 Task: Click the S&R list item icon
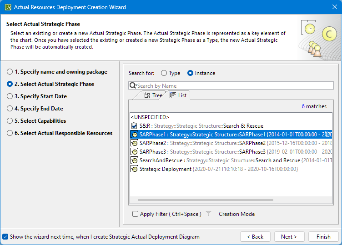click(x=134, y=126)
